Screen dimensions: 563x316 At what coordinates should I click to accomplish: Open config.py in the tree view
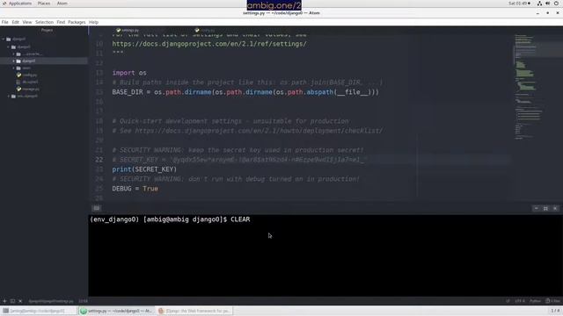30,75
